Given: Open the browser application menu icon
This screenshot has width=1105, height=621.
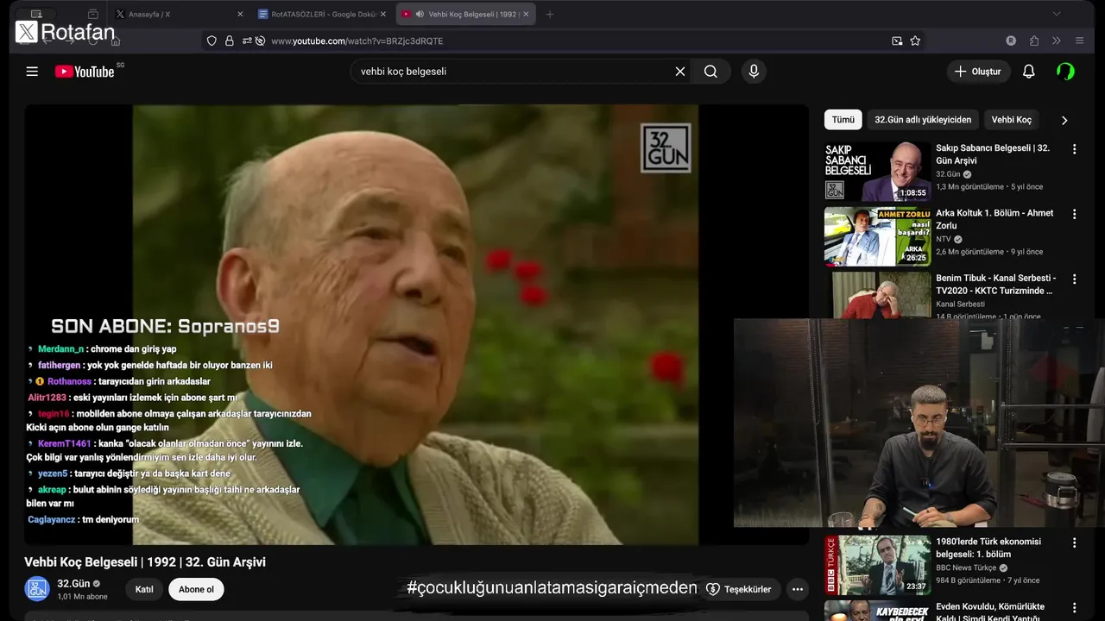Looking at the screenshot, I should pyautogui.click(x=1079, y=41).
